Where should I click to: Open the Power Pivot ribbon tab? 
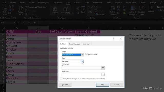(x=131, y=3)
